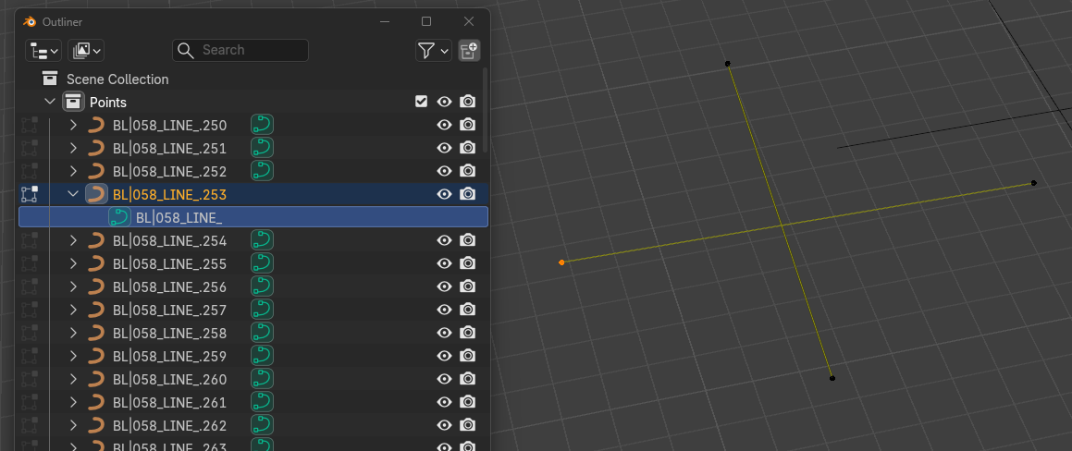Hide the Points collection in viewport
Viewport: 1072px width, 451px height.
point(444,102)
